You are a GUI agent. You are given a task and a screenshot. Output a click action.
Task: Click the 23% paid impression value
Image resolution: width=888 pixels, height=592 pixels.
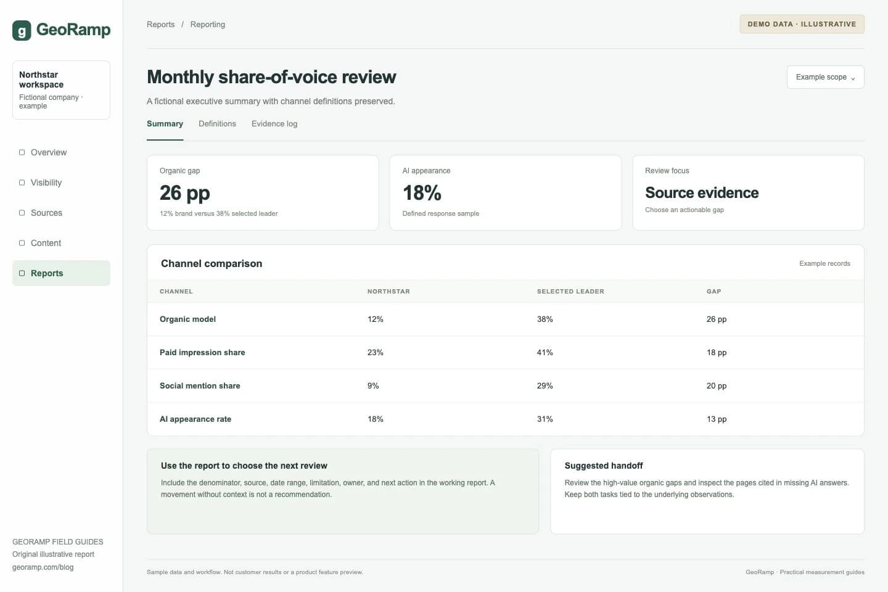point(376,353)
